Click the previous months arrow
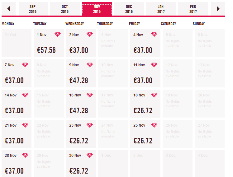 [8, 9]
